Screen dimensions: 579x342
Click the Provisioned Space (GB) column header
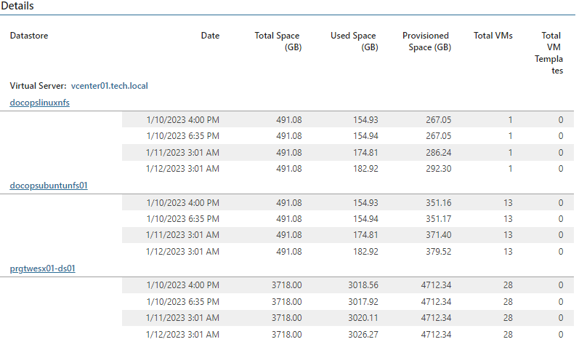(x=426, y=41)
